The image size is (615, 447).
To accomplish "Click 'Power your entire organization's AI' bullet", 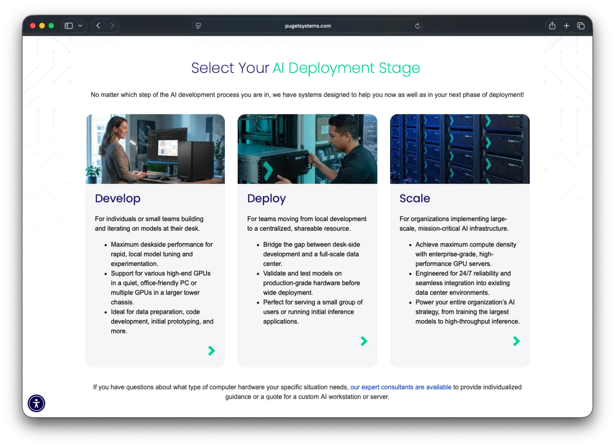I will click(467, 312).
